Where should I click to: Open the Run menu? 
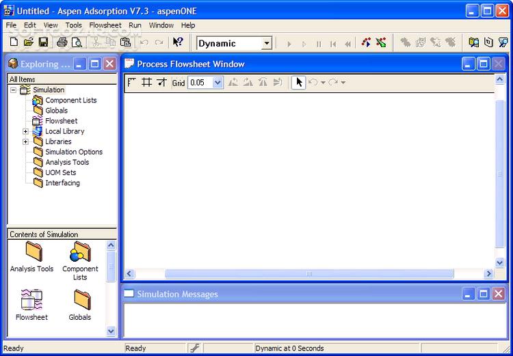[x=135, y=25]
